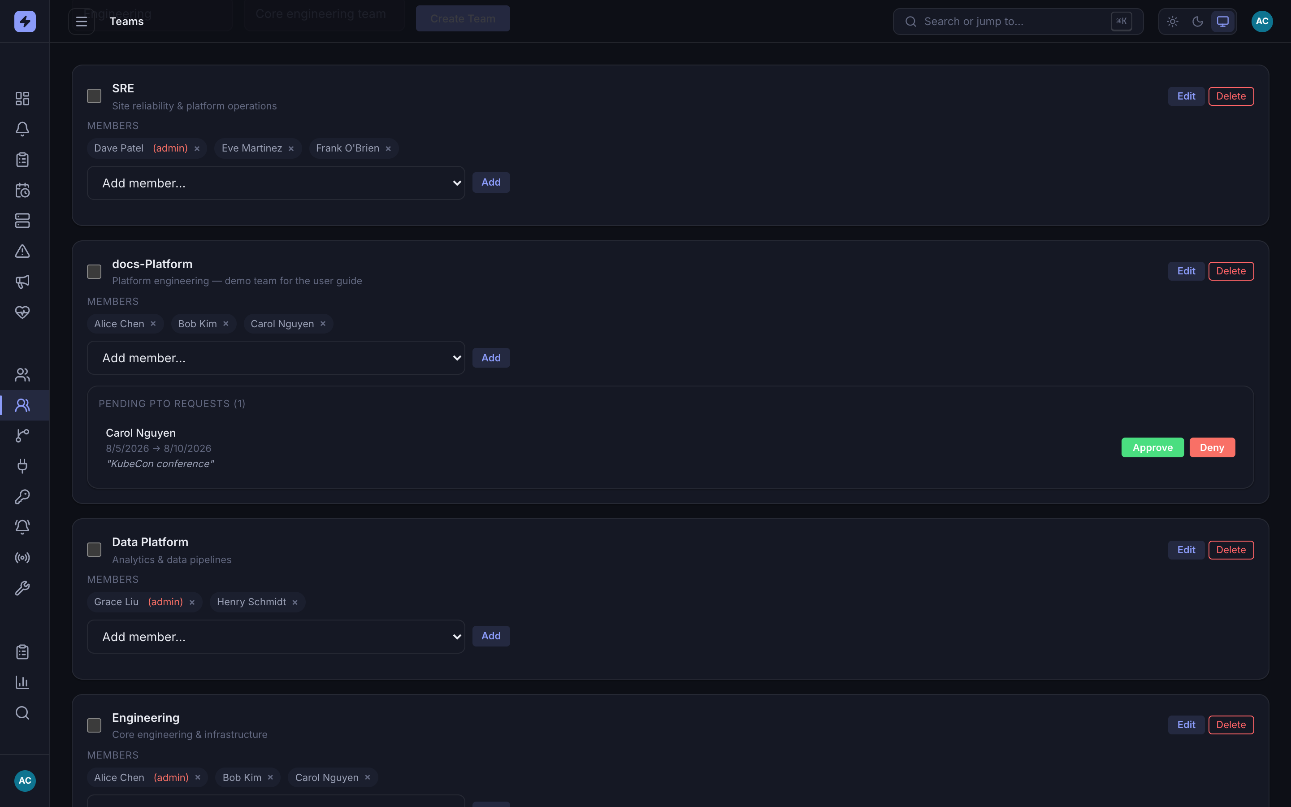Click the "KubeCon conference" PTO note
Screen dimensions: 1291x807
160,464
